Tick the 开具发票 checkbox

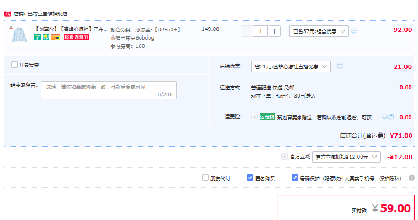(14, 65)
